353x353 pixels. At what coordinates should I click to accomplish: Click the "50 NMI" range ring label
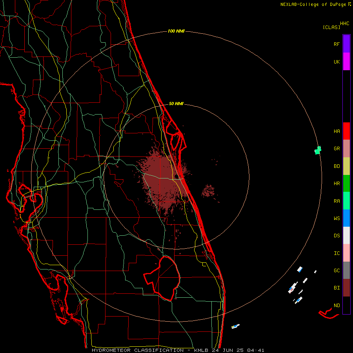(x=176, y=104)
